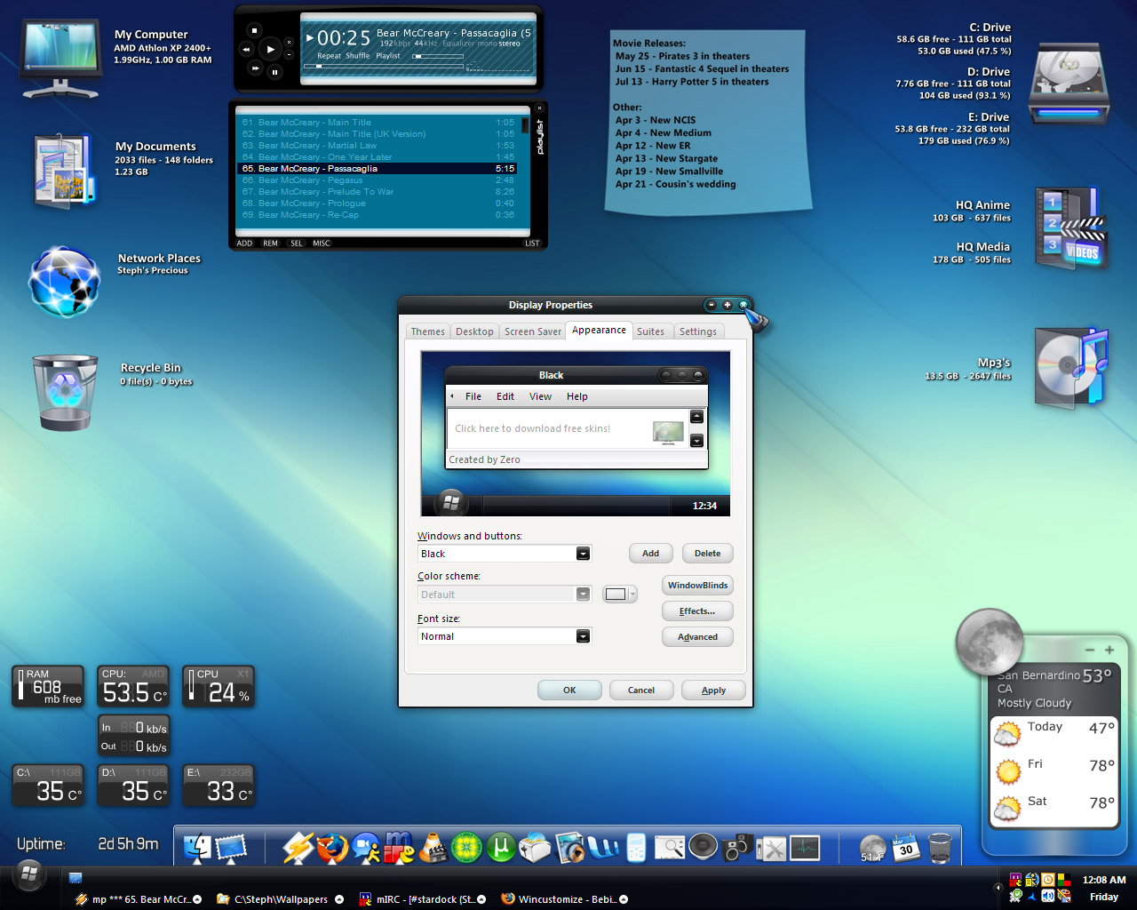Open the playlist MISC menu
Screen dimensions: 1137x910
pos(321,243)
